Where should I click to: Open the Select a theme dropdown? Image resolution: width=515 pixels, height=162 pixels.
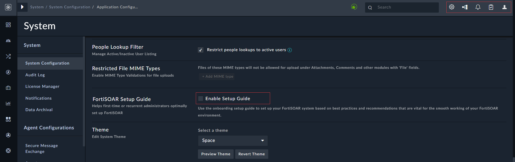coord(233,141)
